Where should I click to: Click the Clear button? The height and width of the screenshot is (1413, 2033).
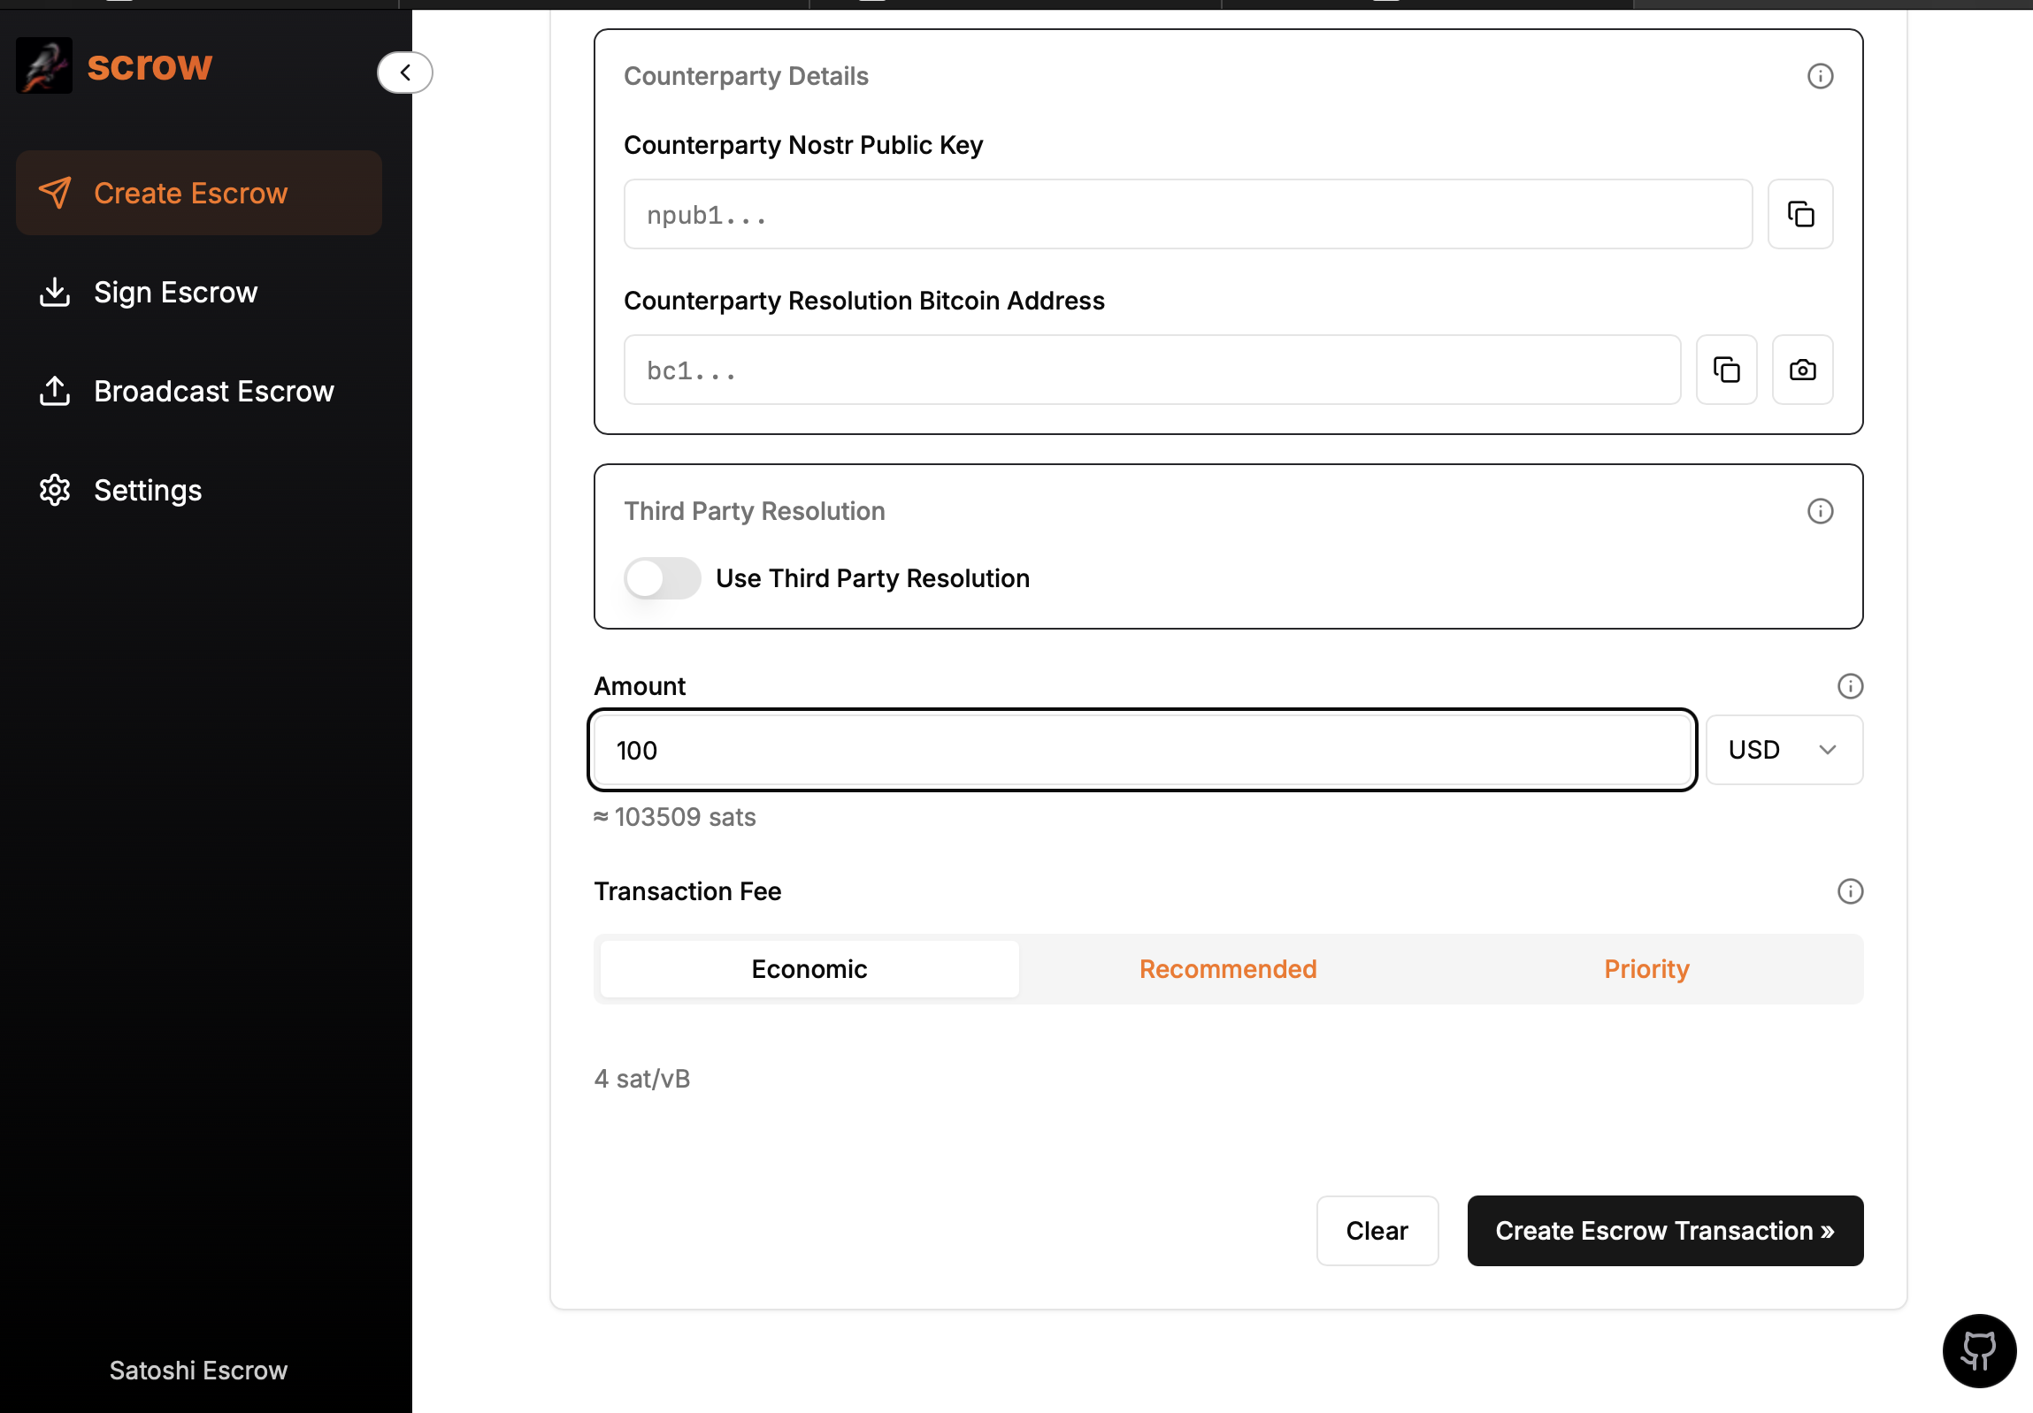click(x=1376, y=1231)
